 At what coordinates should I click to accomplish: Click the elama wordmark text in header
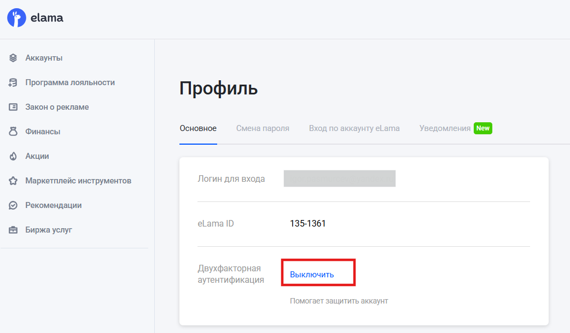(x=47, y=18)
